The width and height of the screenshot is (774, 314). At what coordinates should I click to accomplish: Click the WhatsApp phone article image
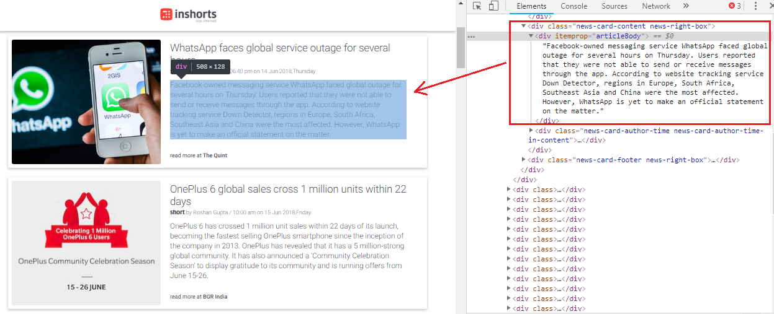[86, 102]
